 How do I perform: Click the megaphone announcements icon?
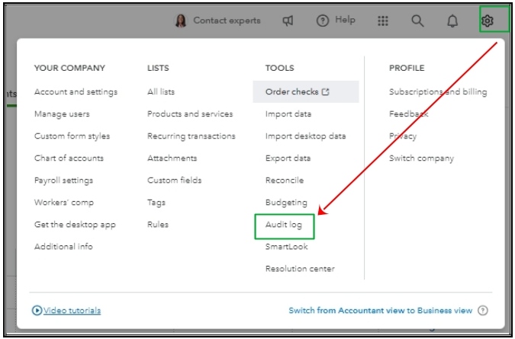pyautogui.click(x=288, y=21)
